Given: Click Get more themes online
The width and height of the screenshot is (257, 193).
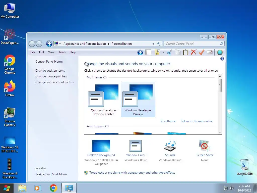Looking at the screenshot, I should click(197, 121).
